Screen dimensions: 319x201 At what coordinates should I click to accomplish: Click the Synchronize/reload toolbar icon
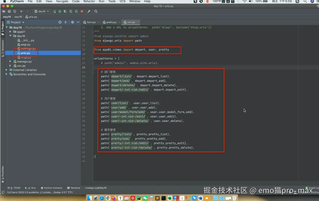[15, 12]
